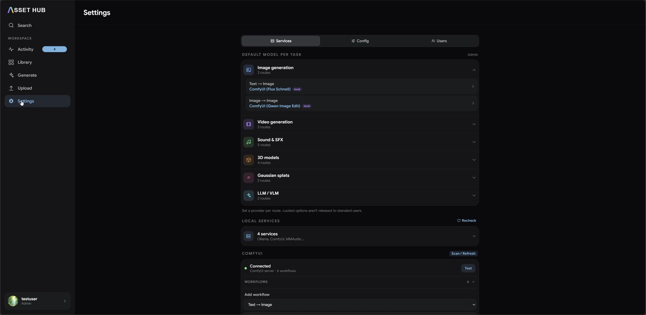Click the Scan / Refresh button
This screenshot has height=315, width=646.
(463, 254)
